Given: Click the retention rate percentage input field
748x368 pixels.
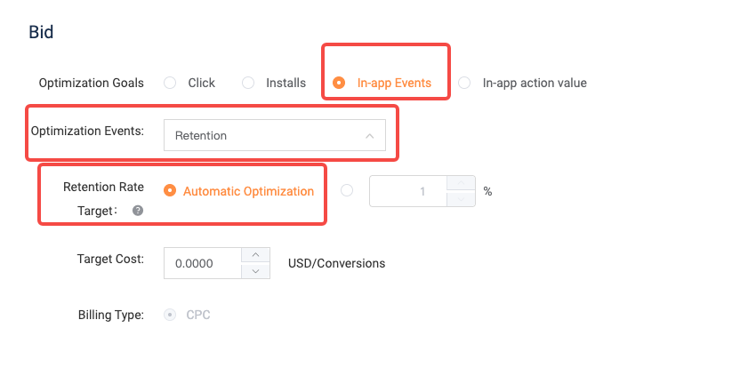Looking at the screenshot, I should [406, 191].
